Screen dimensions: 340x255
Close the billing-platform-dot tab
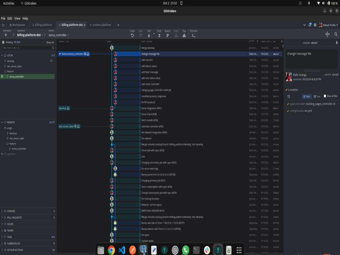pyautogui.click(x=84, y=25)
